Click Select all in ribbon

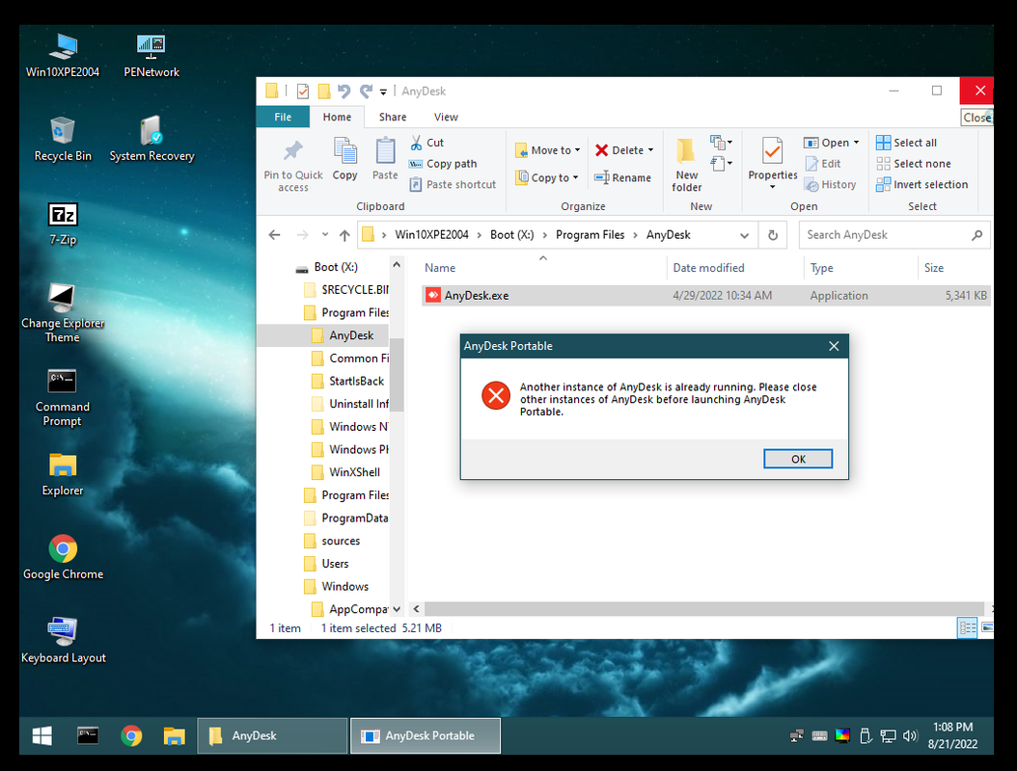tap(906, 143)
